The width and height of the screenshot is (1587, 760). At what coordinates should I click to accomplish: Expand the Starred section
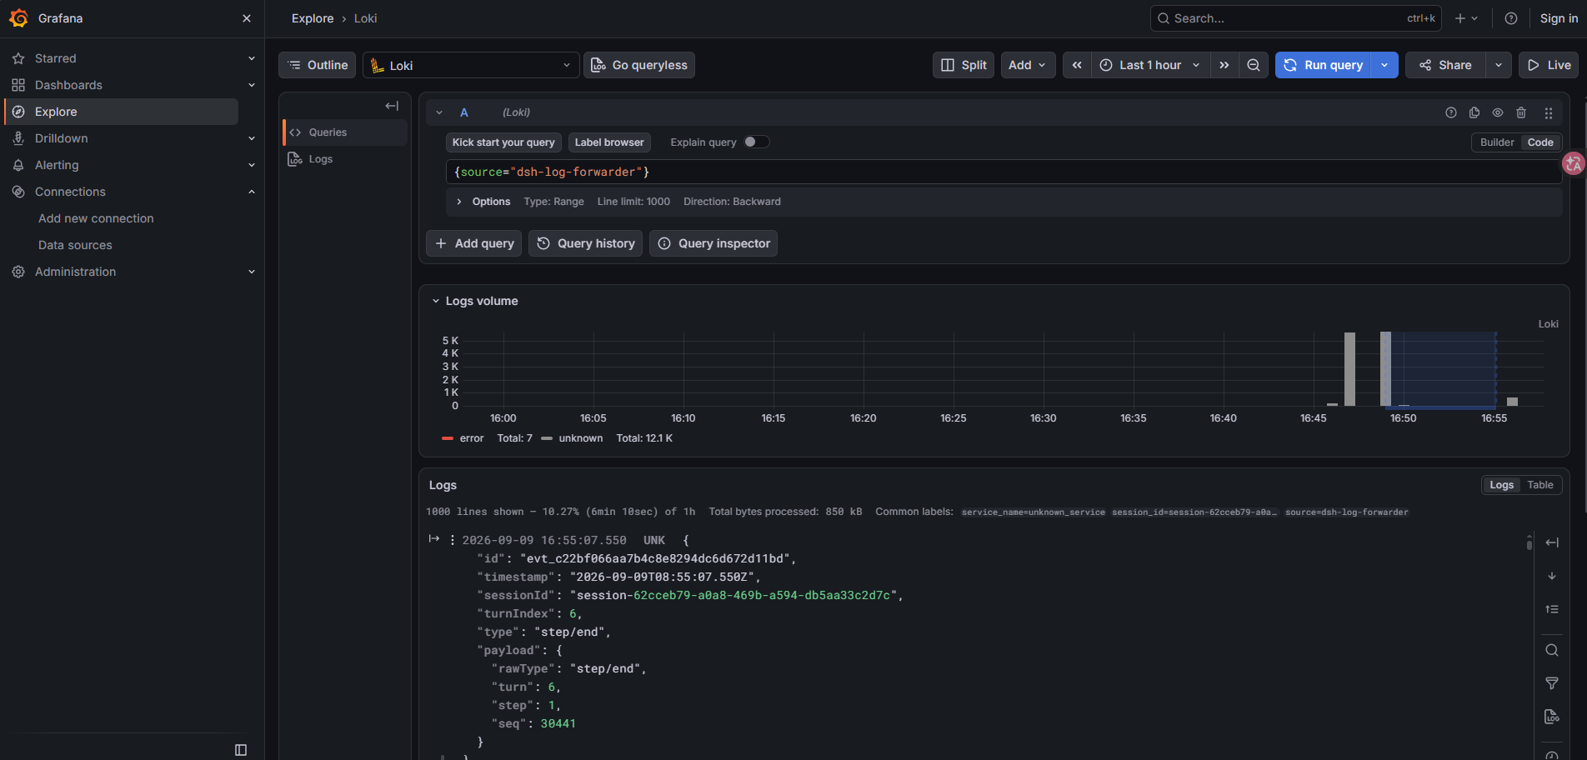point(252,58)
